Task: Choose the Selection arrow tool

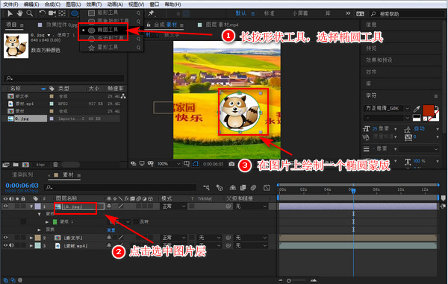Action: tap(10, 13)
